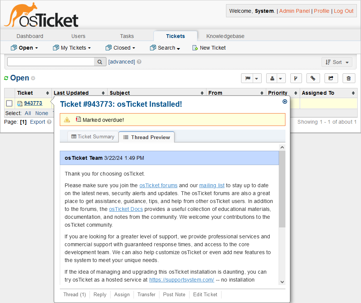Sort by the Priority column header

[x=283, y=93]
